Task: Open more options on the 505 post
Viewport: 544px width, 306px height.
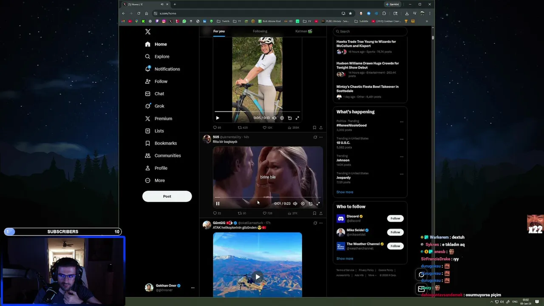Action: [x=321, y=137]
